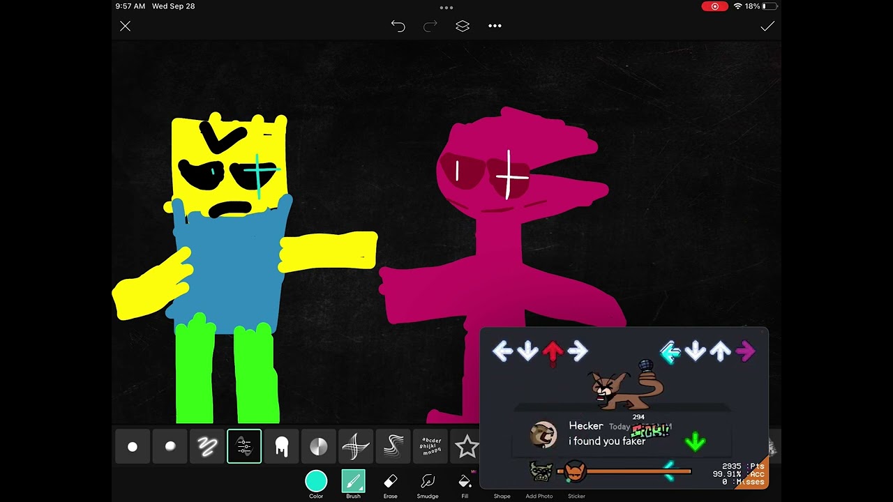Tap the red up arrow in video overlay
This screenshot has height=502, width=893.
coord(553,352)
